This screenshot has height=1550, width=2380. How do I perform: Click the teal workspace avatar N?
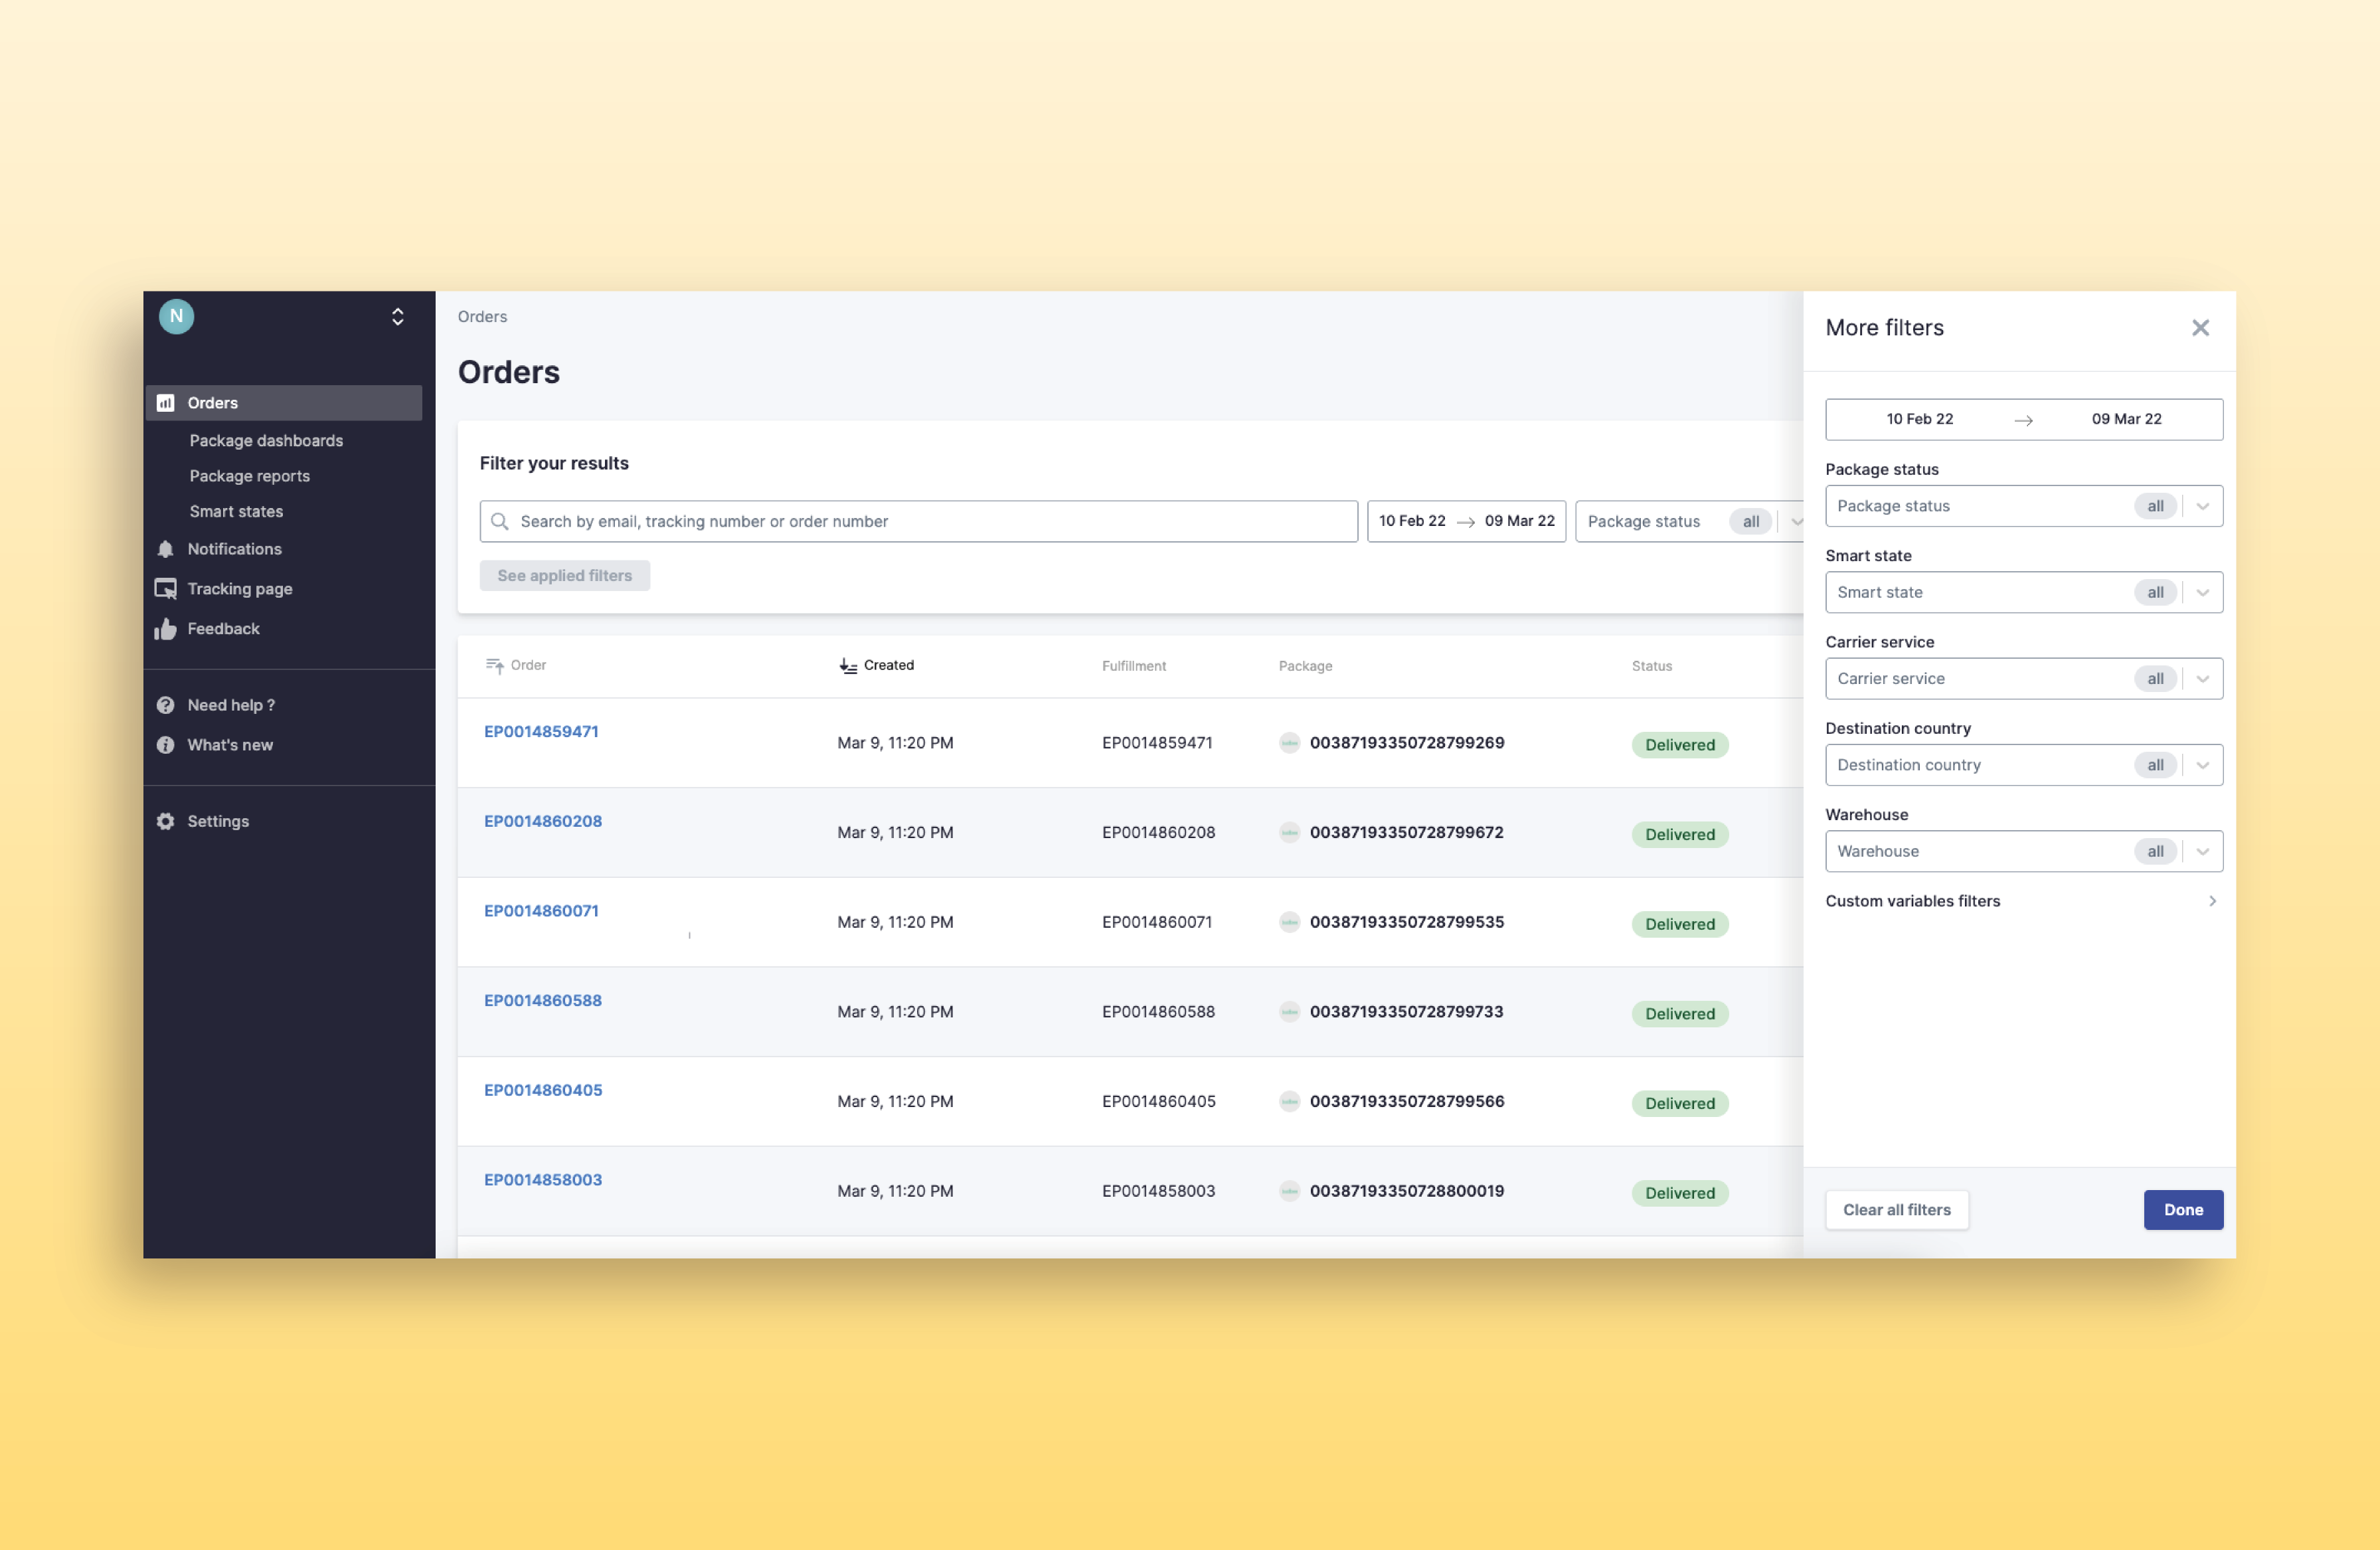[176, 316]
